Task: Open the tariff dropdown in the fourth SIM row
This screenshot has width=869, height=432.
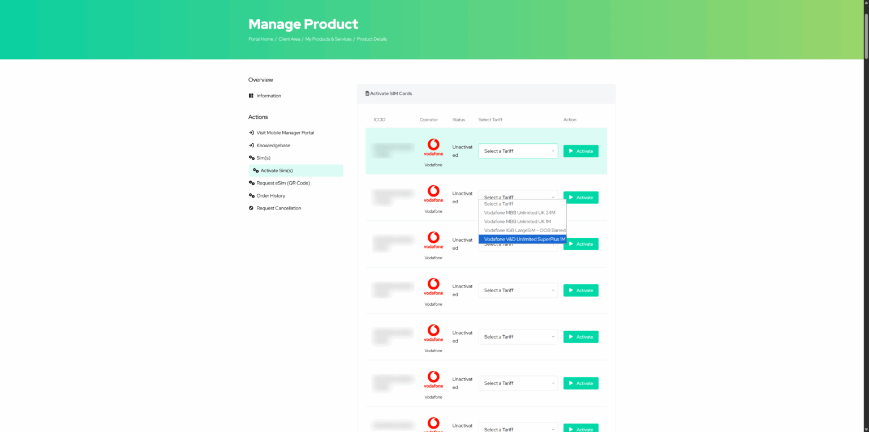Action: click(518, 290)
